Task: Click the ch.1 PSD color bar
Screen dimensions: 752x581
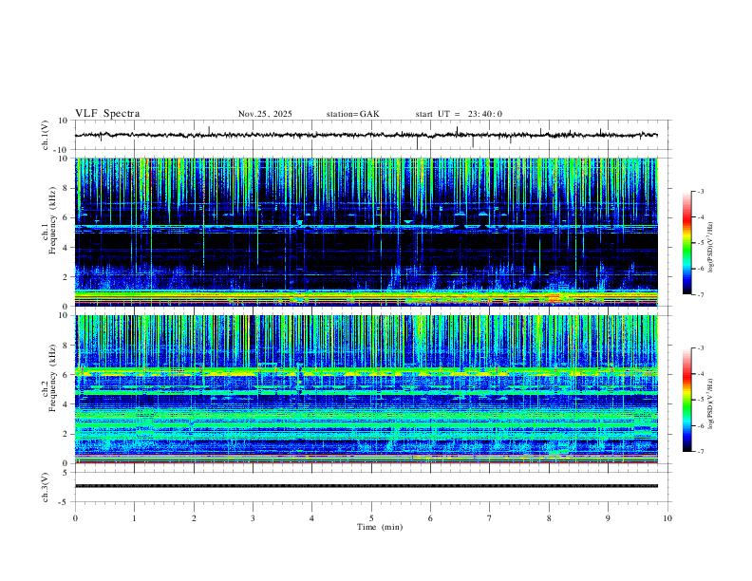Action: click(686, 243)
